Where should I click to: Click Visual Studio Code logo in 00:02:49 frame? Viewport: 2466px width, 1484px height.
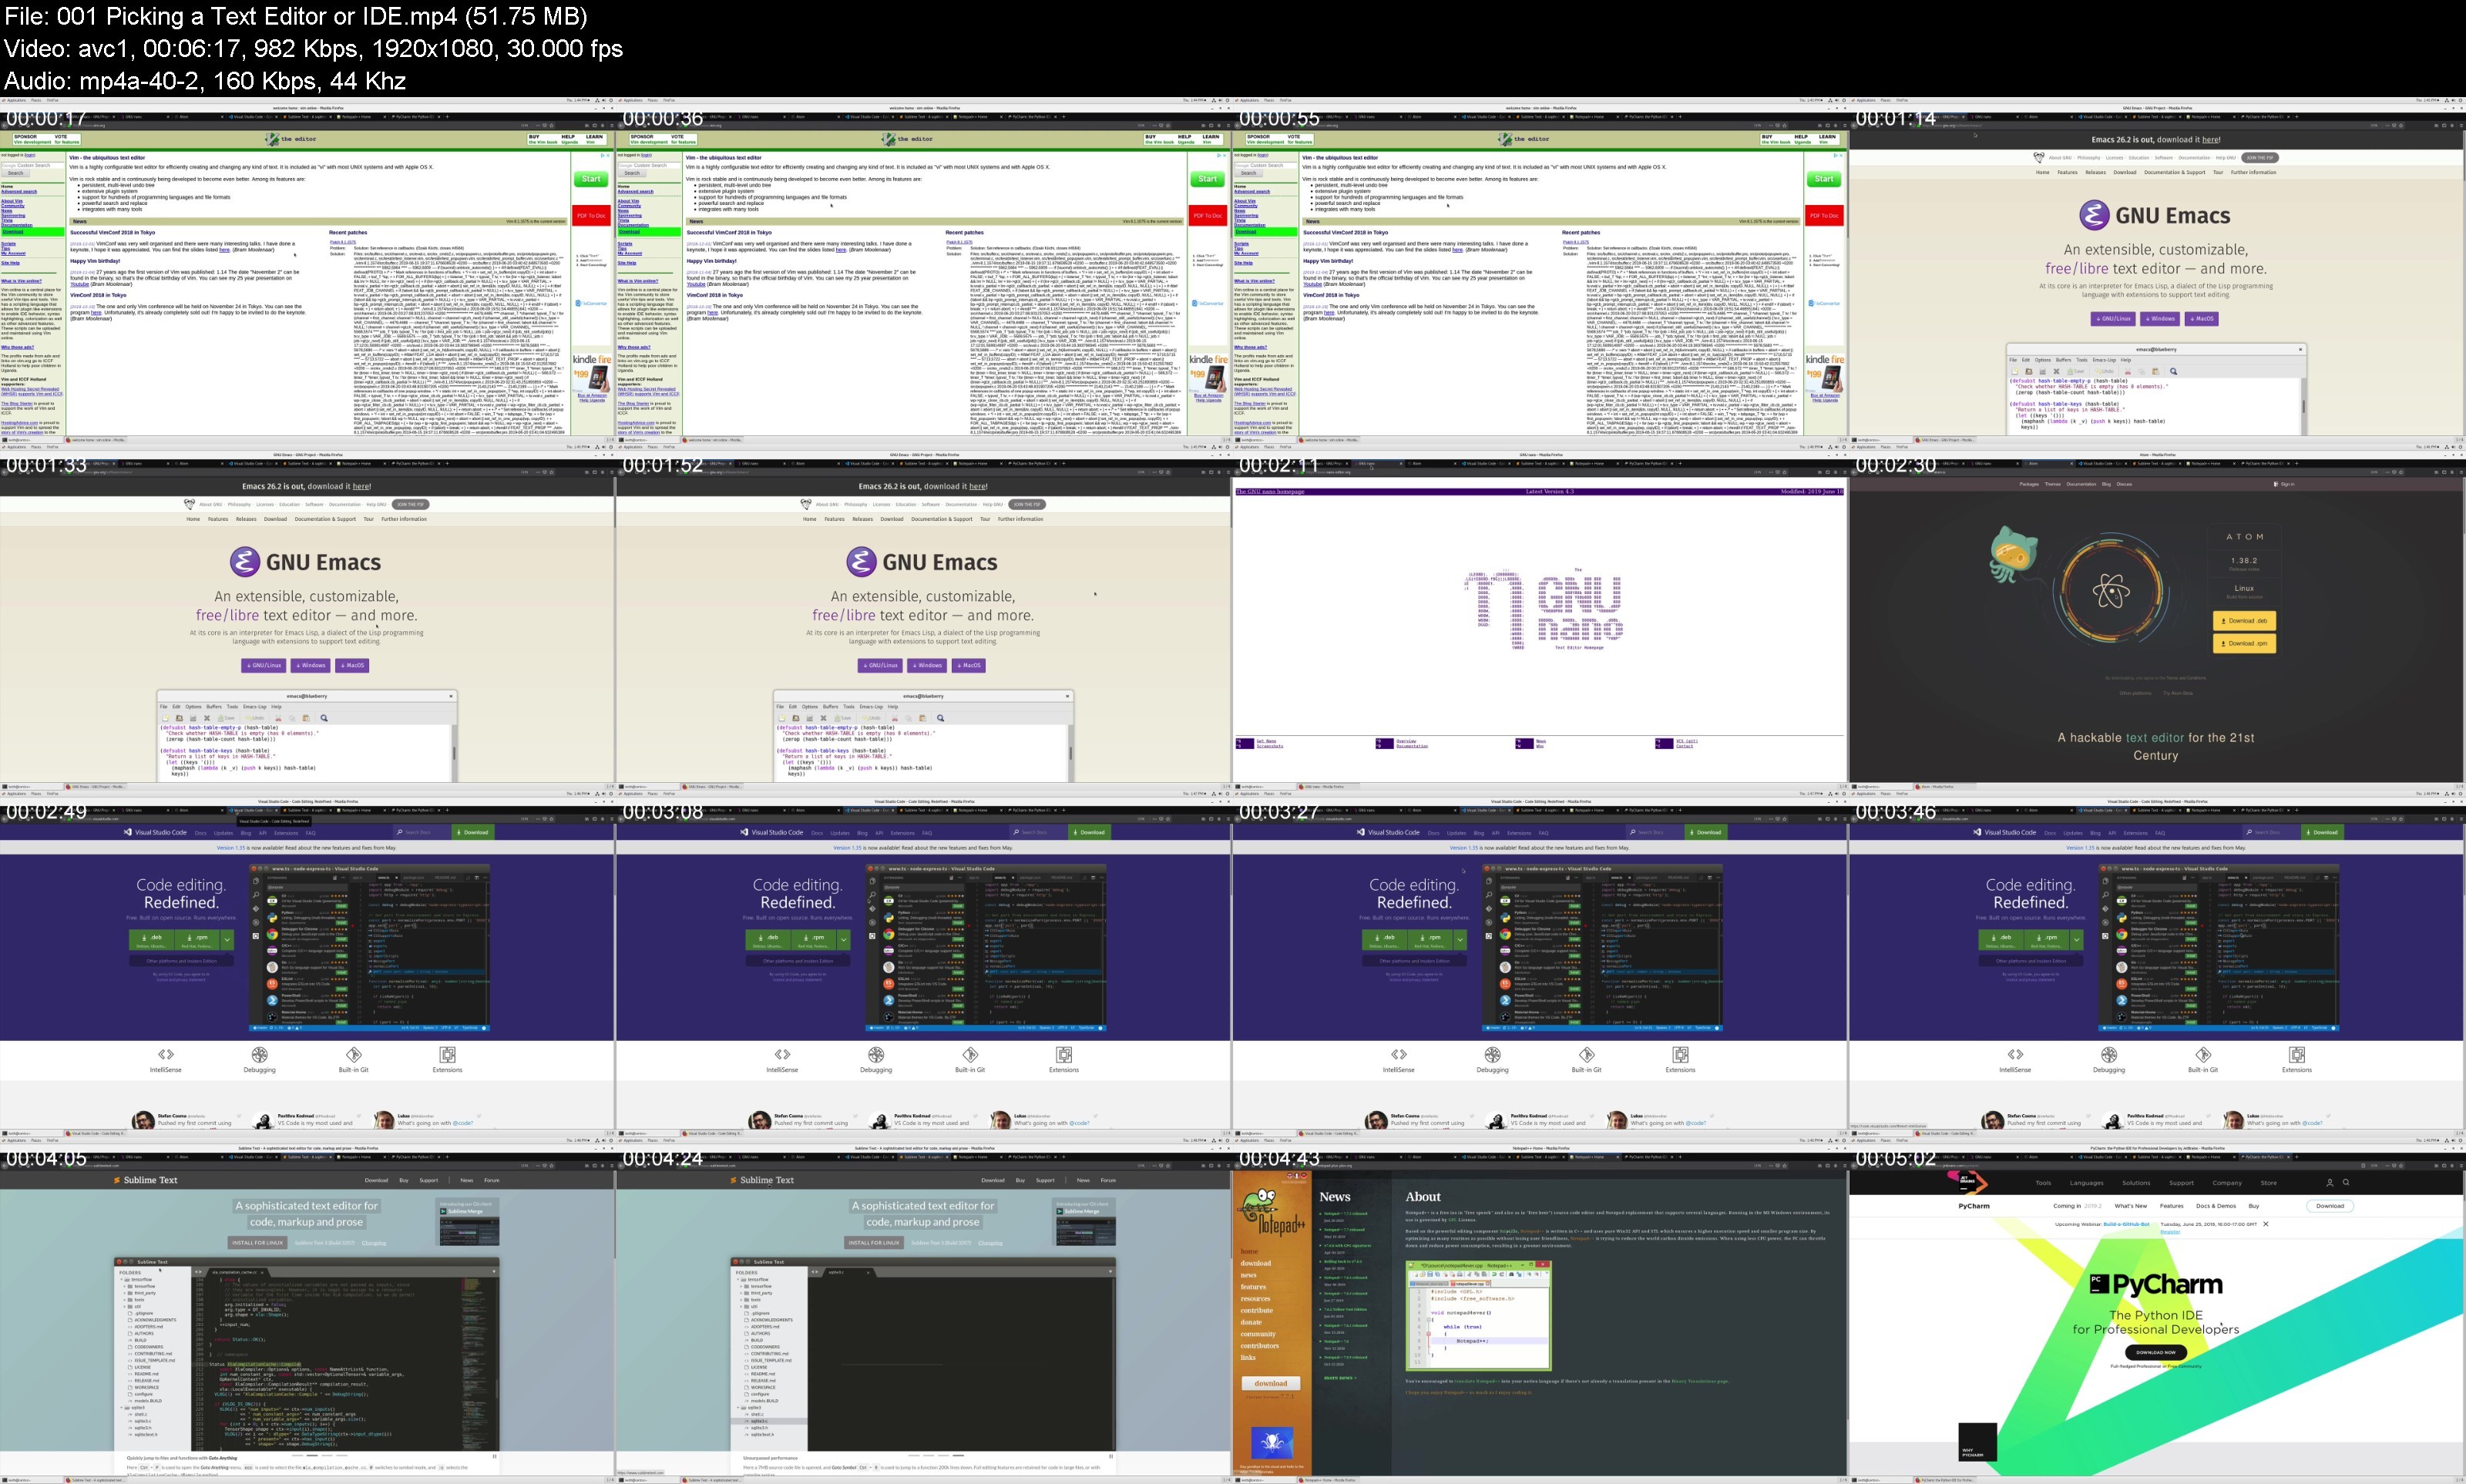click(155, 832)
